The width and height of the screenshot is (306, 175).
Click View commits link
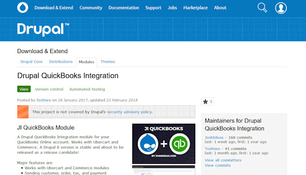218,166
